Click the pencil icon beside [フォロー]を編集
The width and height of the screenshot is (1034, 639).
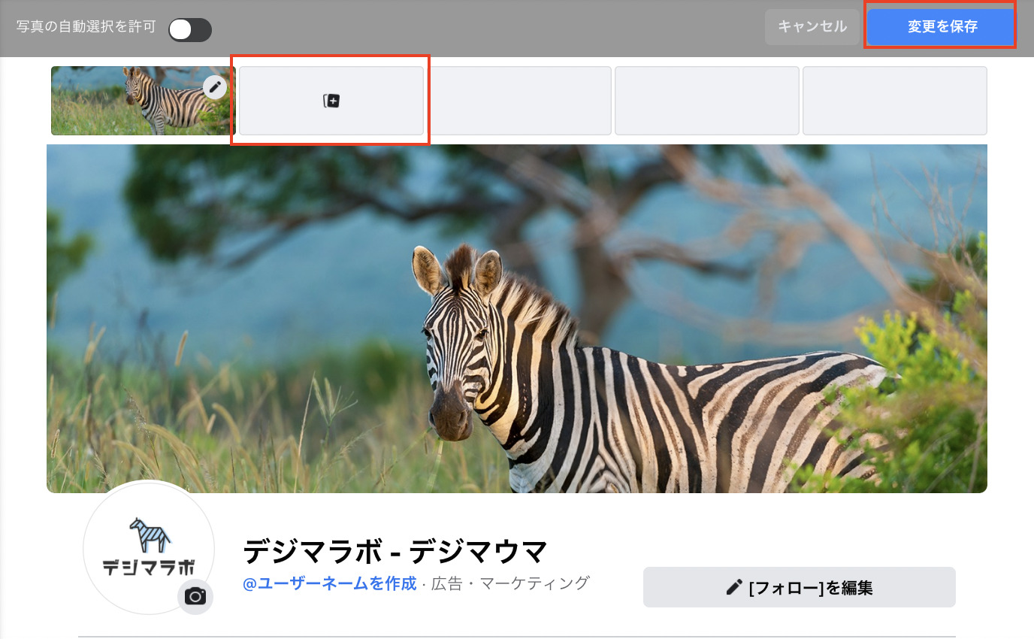pyautogui.click(x=734, y=587)
